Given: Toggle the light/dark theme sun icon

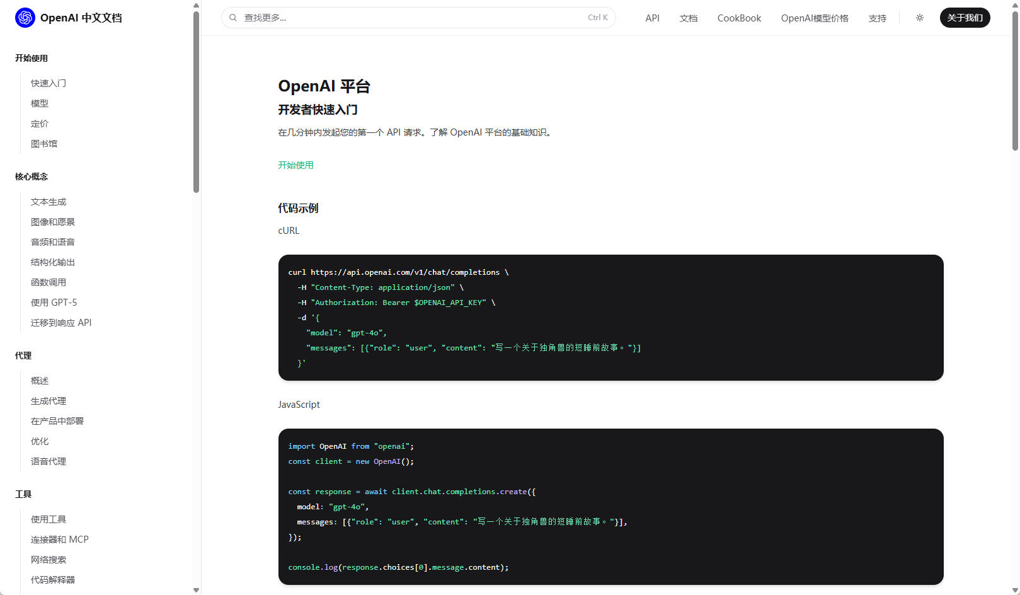Looking at the screenshot, I should click(920, 18).
